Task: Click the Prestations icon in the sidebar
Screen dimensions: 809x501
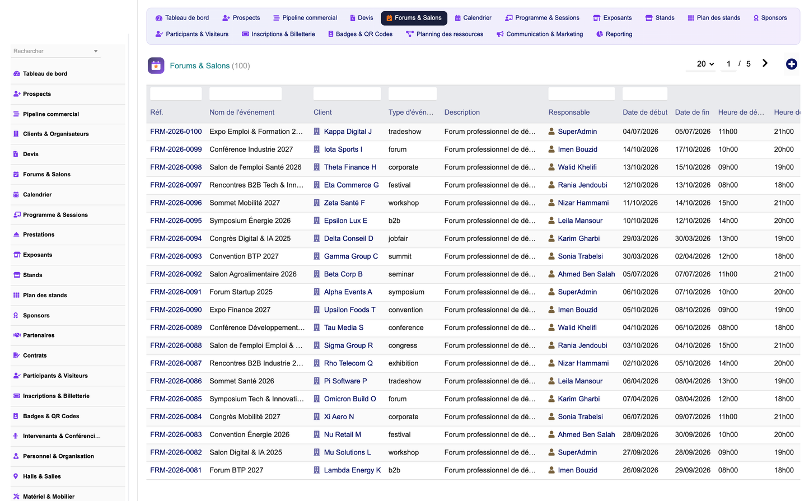Action: (16, 235)
